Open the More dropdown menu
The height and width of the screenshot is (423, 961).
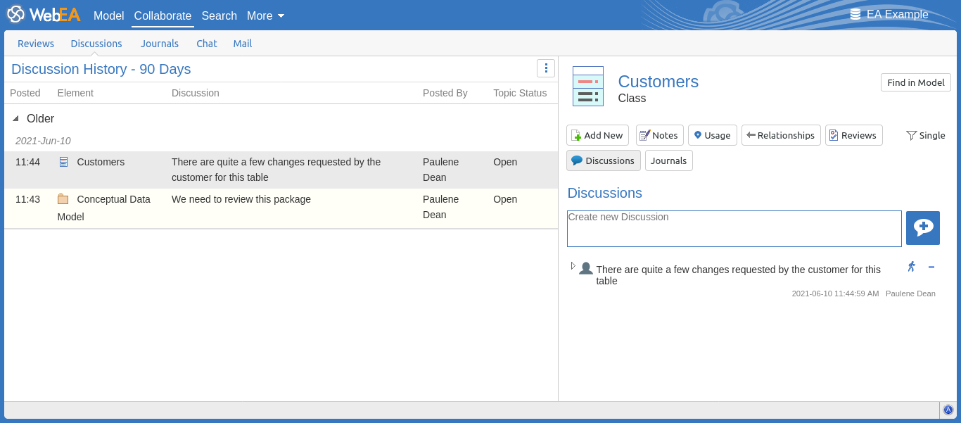pos(265,15)
